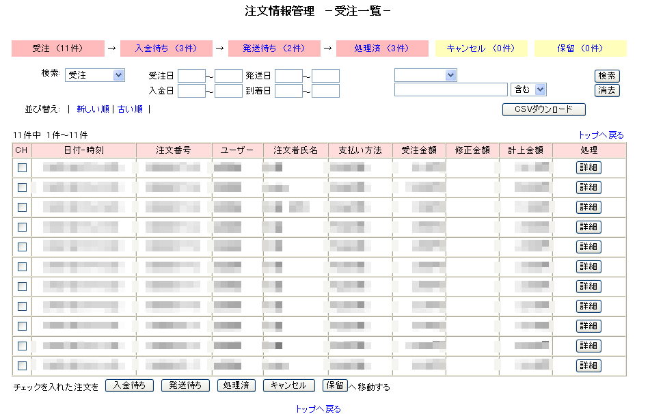Check the checkbox in the fifth order row

22,247
